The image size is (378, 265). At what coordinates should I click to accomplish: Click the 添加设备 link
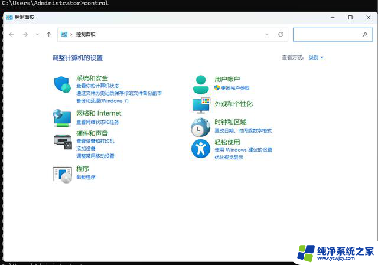[x=86, y=148]
